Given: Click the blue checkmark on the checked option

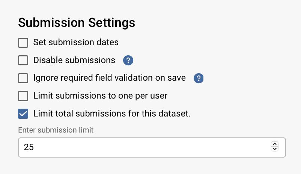Looking at the screenshot, I should 23,114.
